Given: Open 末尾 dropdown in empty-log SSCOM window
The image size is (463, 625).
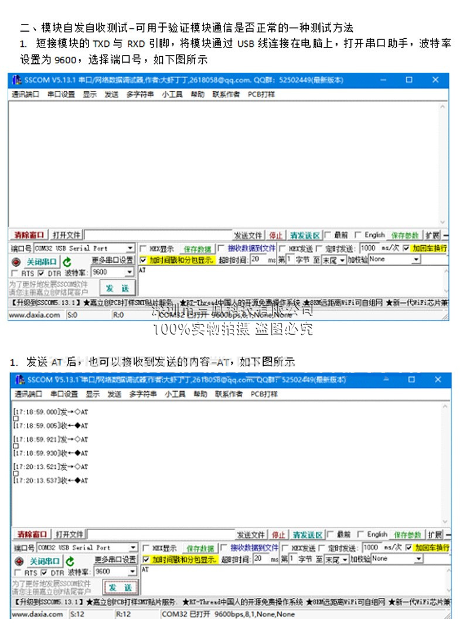Looking at the screenshot, I should 342,260.
